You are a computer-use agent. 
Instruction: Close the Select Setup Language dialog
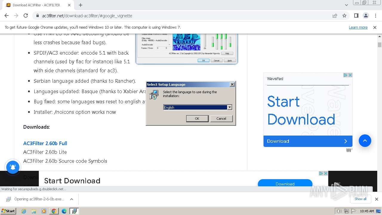pyautogui.click(x=232, y=85)
